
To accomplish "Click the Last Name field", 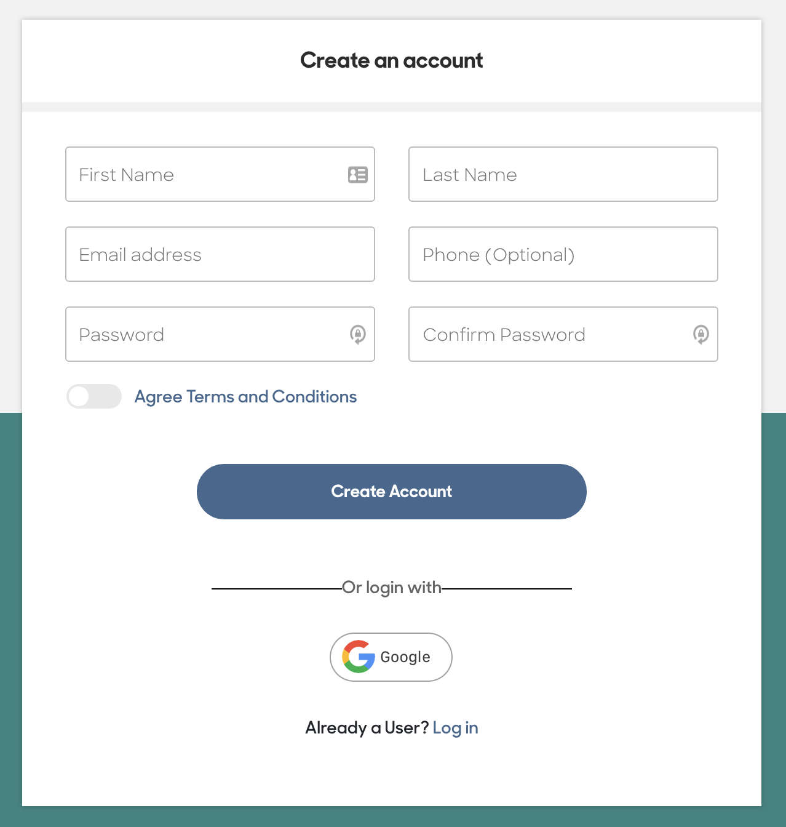I will [x=563, y=175].
